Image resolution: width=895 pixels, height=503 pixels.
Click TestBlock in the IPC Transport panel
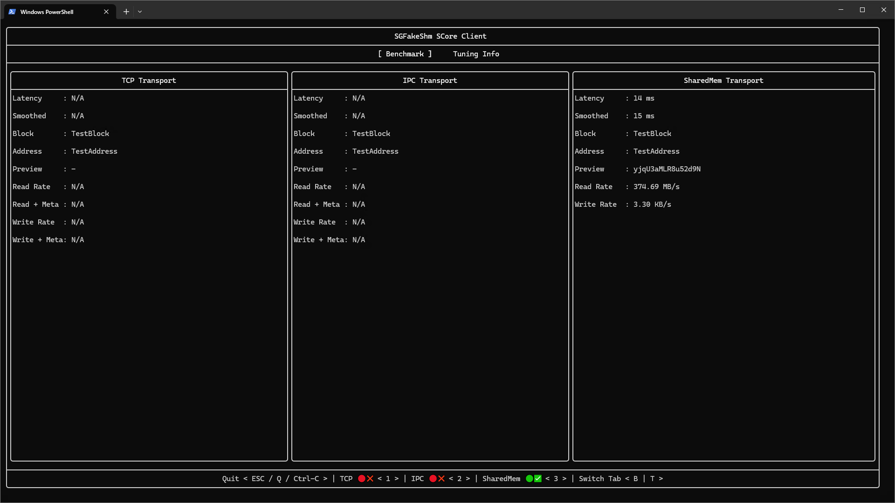point(371,134)
